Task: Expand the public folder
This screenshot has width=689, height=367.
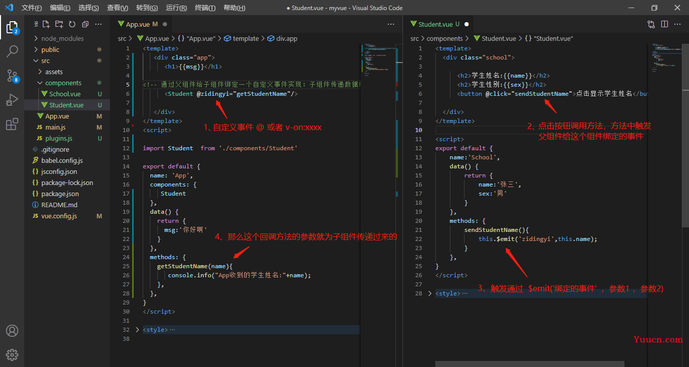Action: click(x=36, y=49)
